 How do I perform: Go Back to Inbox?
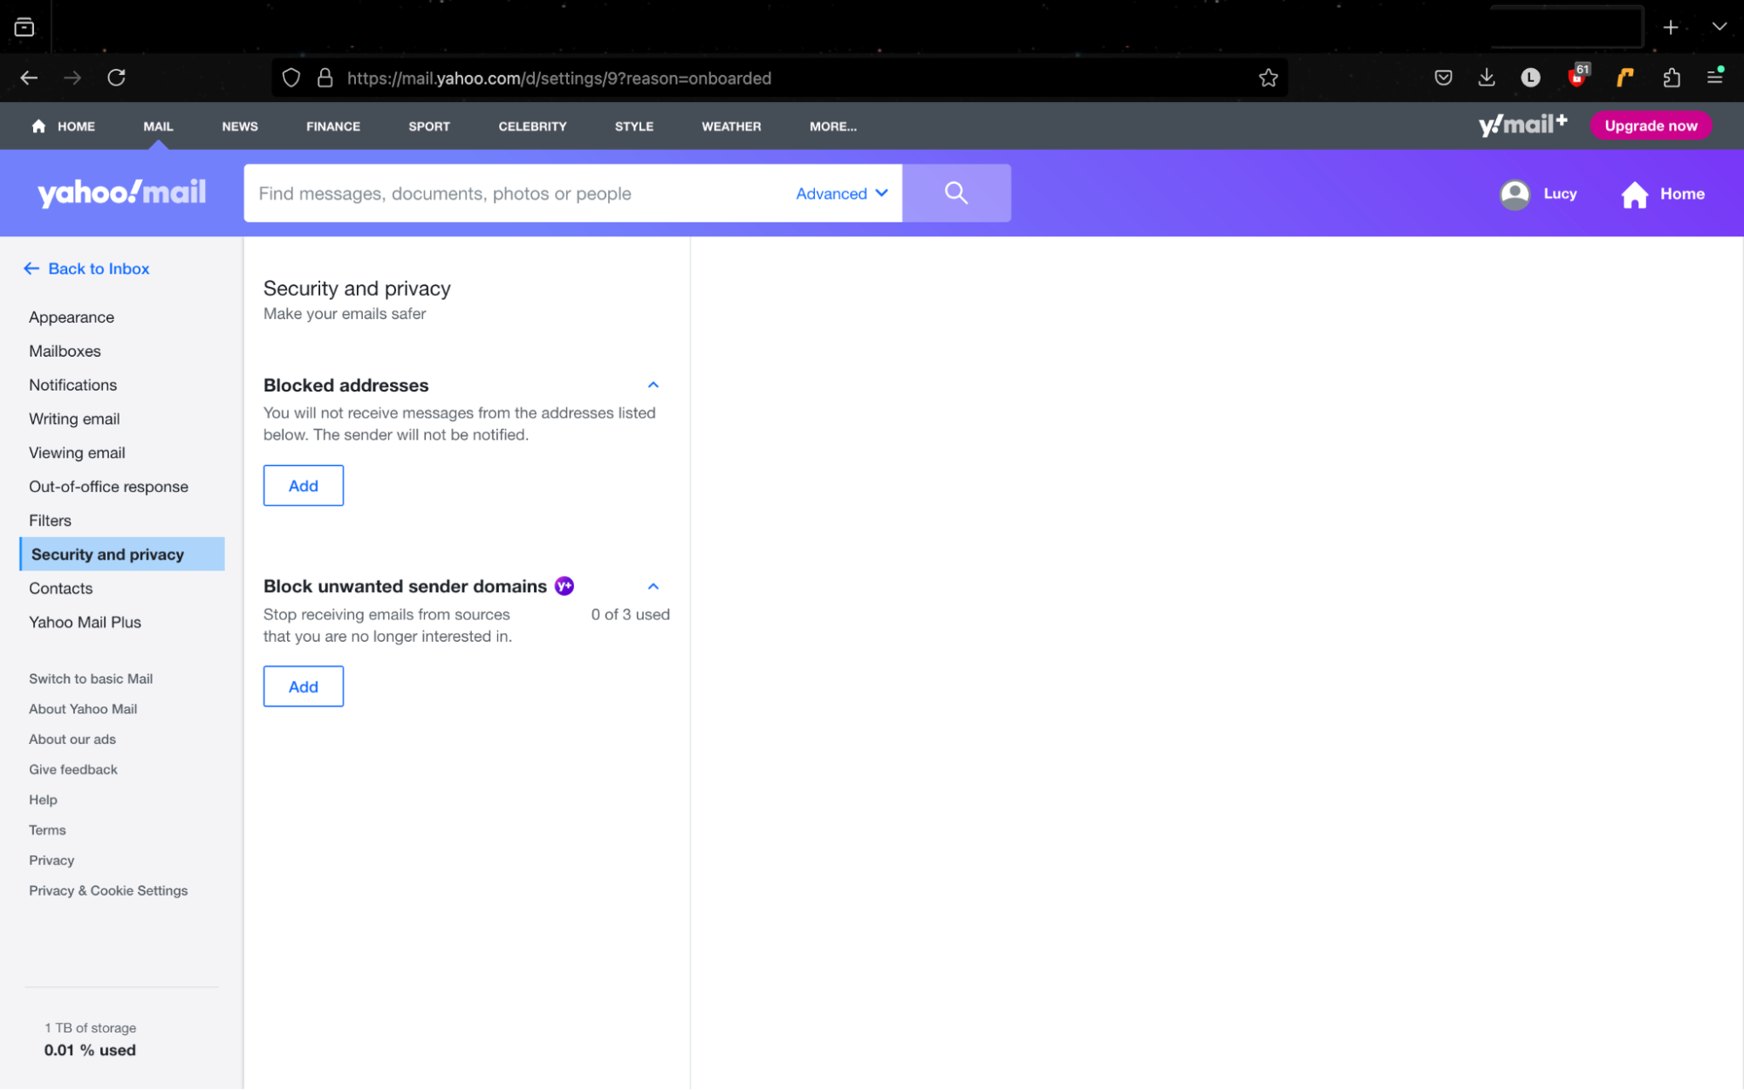[86, 269]
